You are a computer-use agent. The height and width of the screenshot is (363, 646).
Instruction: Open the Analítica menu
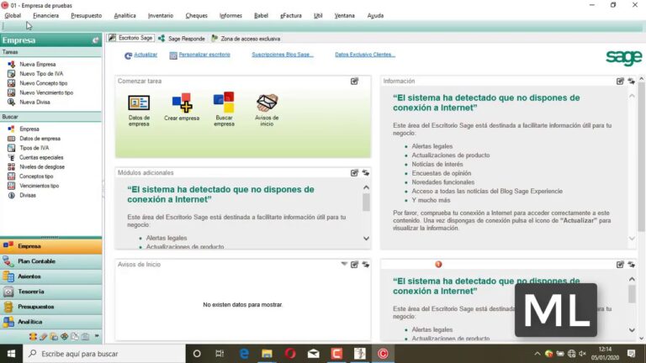[x=124, y=16]
